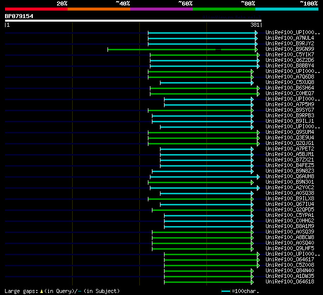Viewport: 323px width, 295px height.
Task: Select the UniRef100_B6SH64 hit label
Action: point(290,88)
